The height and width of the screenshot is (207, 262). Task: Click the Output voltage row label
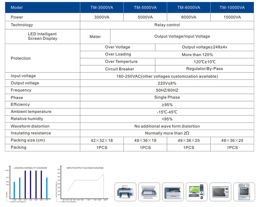click(25, 83)
